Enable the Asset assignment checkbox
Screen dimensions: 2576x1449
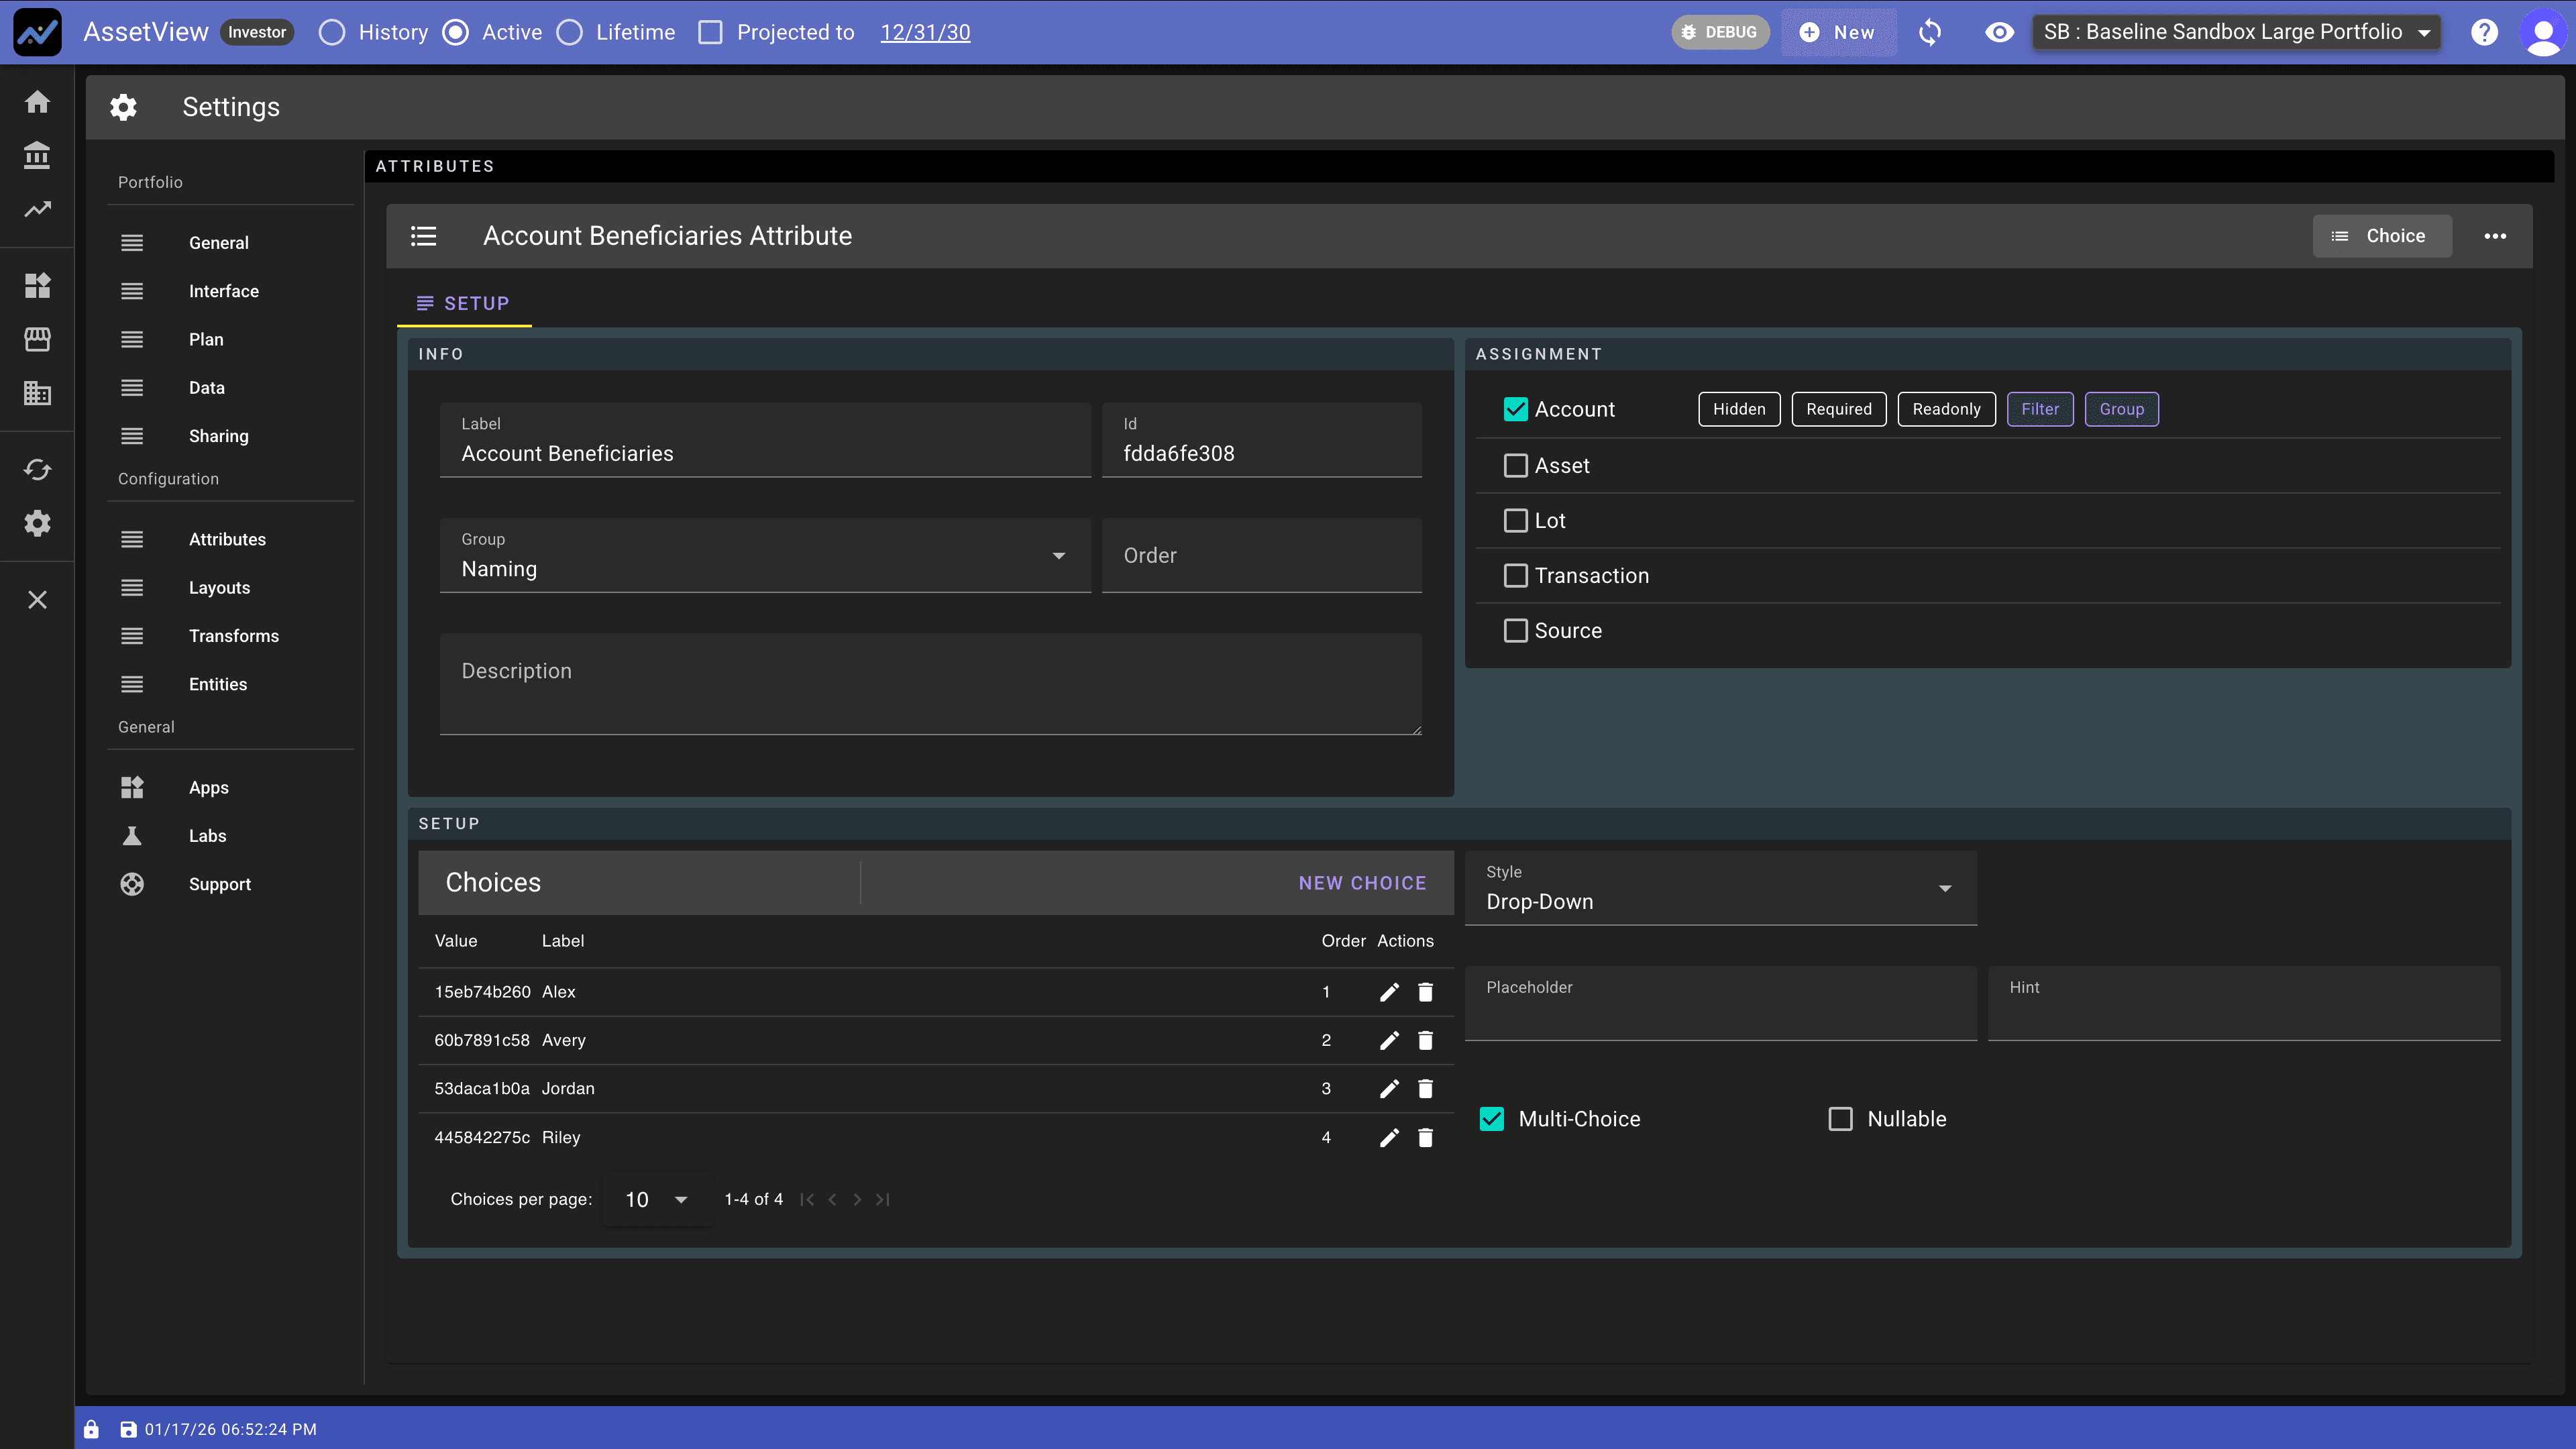pyautogui.click(x=1516, y=465)
